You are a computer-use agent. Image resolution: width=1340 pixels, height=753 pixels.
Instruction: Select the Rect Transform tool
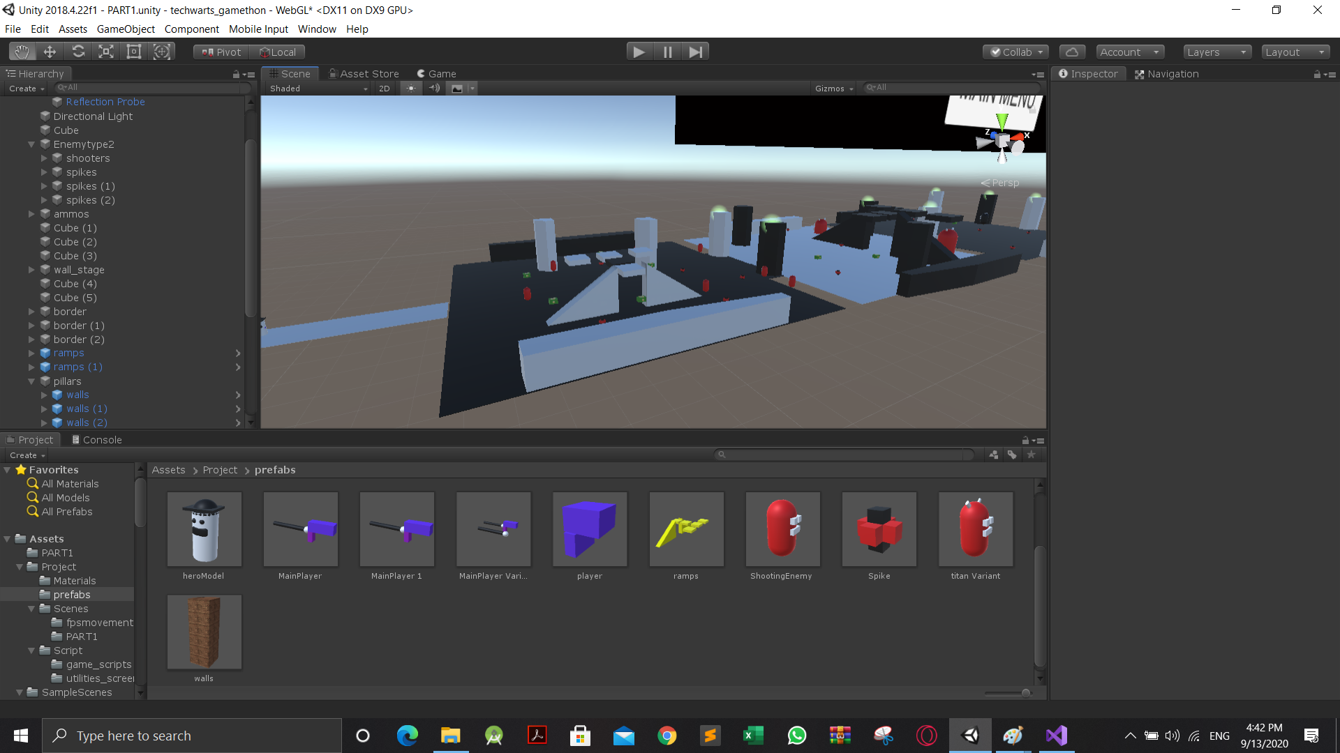point(134,52)
